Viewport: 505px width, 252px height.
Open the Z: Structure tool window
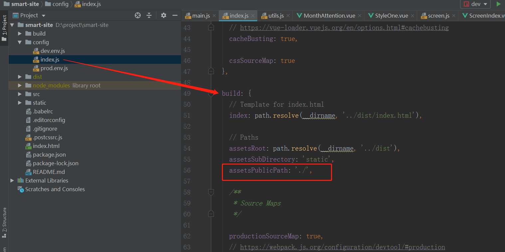pos(4,222)
